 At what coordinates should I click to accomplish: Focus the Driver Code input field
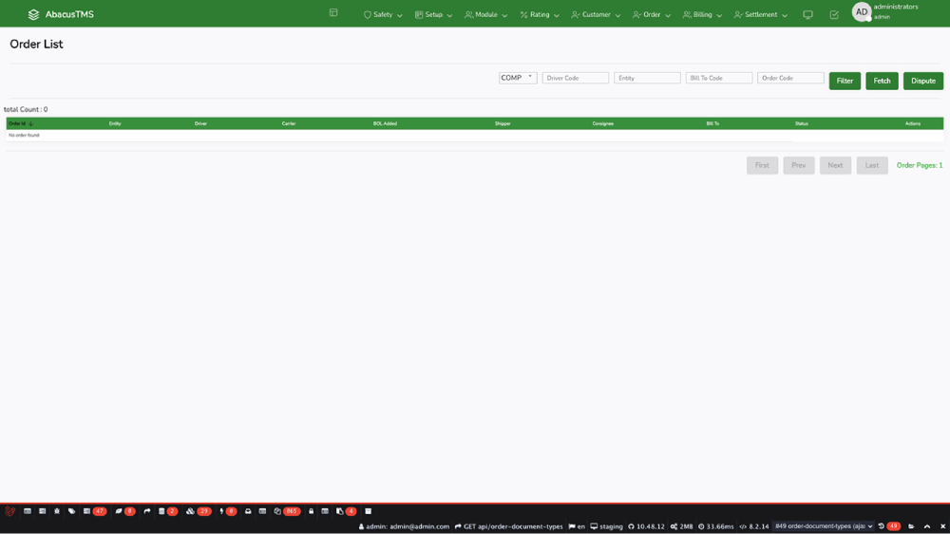click(575, 78)
